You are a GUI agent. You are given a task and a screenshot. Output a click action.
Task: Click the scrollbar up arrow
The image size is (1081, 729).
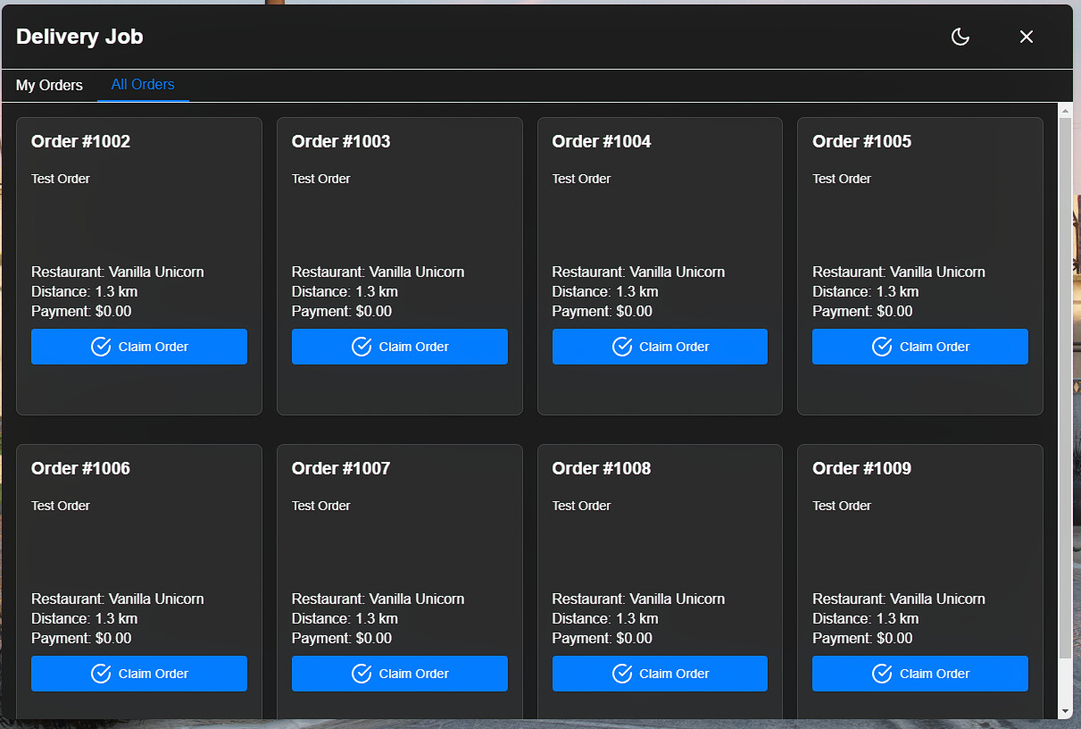click(x=1065, y=110)
